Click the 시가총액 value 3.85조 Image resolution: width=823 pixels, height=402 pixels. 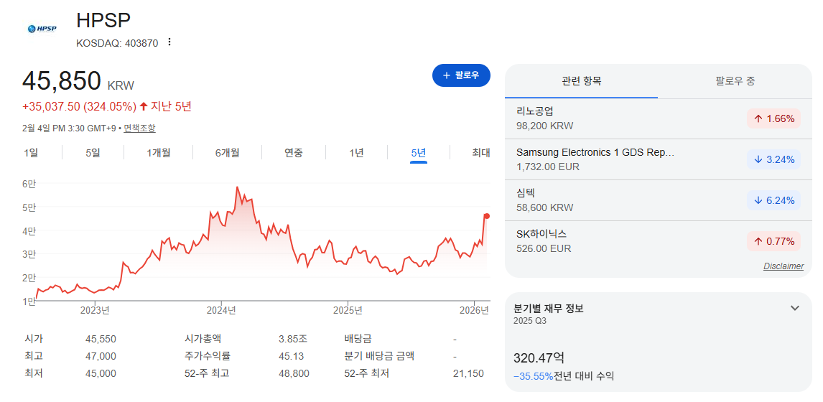click(292, 339)
